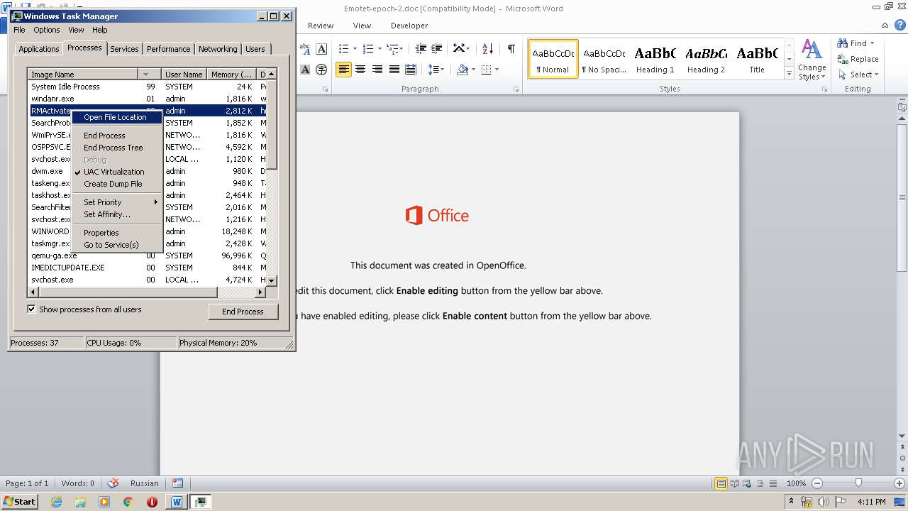Choose End Process Tree
Screen dimensions: 908x511
coord(113,148)
